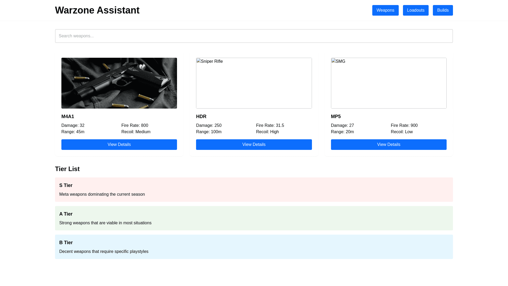Click the MP5 Fire Rate: 900 stat
This screenshot has height=286, width=508.
404,126
